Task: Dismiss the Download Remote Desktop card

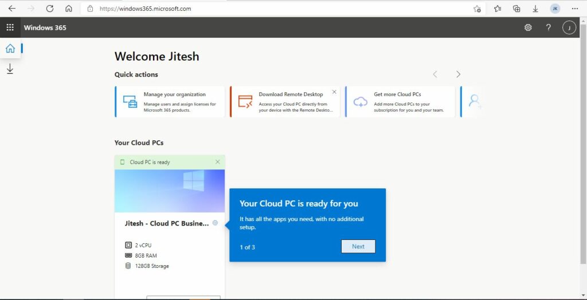Action: click(x=334, y=92)
